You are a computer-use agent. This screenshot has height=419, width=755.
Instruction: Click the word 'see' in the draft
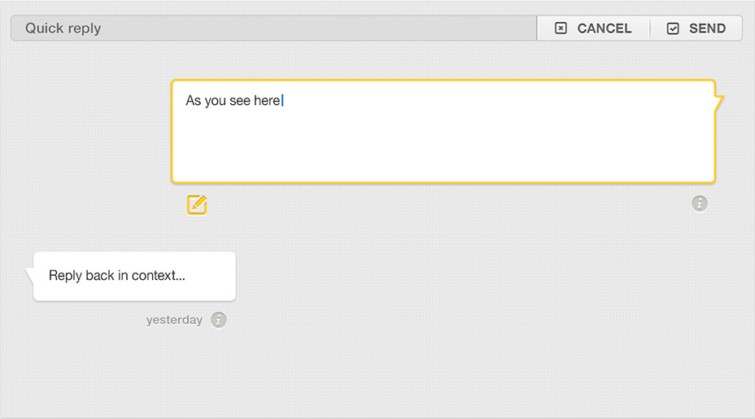(240, 101)
